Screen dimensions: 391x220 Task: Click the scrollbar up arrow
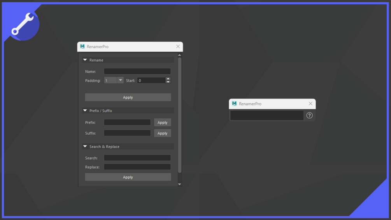179,55
